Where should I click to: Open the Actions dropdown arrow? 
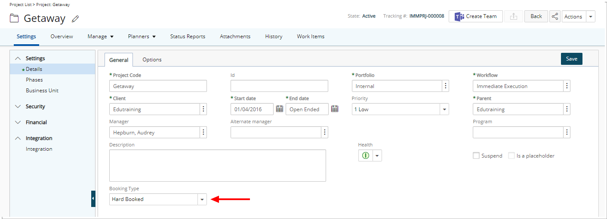pos(591,16)
